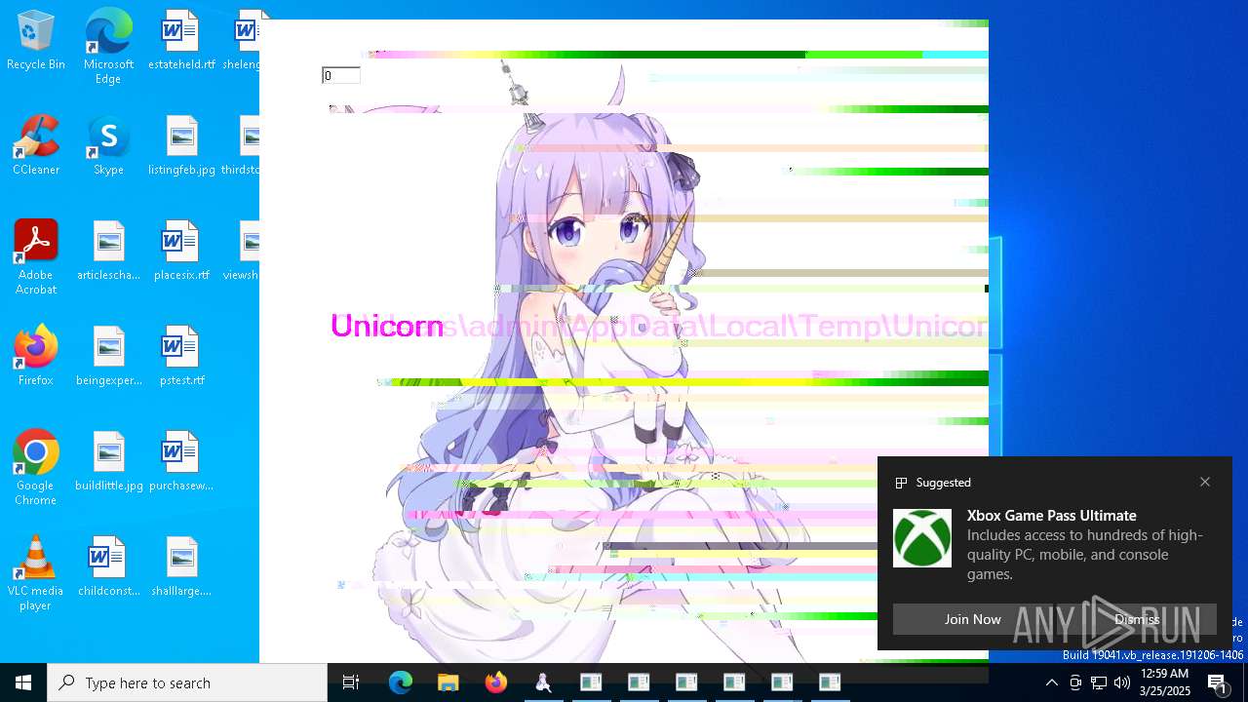The width and height of the screenshot is (1248, 702).
Task: Click Join Now in the Xbox notification
Action: [972, 619]
